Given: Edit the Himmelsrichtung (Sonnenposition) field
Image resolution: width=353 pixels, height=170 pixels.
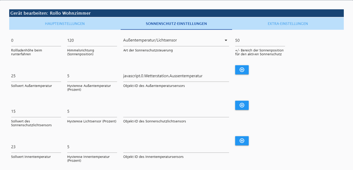Looking at the screenshot, I should pyautogui.click(x=92, y=40).
